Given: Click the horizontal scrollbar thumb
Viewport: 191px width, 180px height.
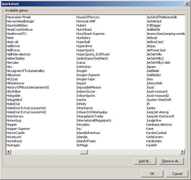Looking at the screenshot, I should (x=84, y=152).
